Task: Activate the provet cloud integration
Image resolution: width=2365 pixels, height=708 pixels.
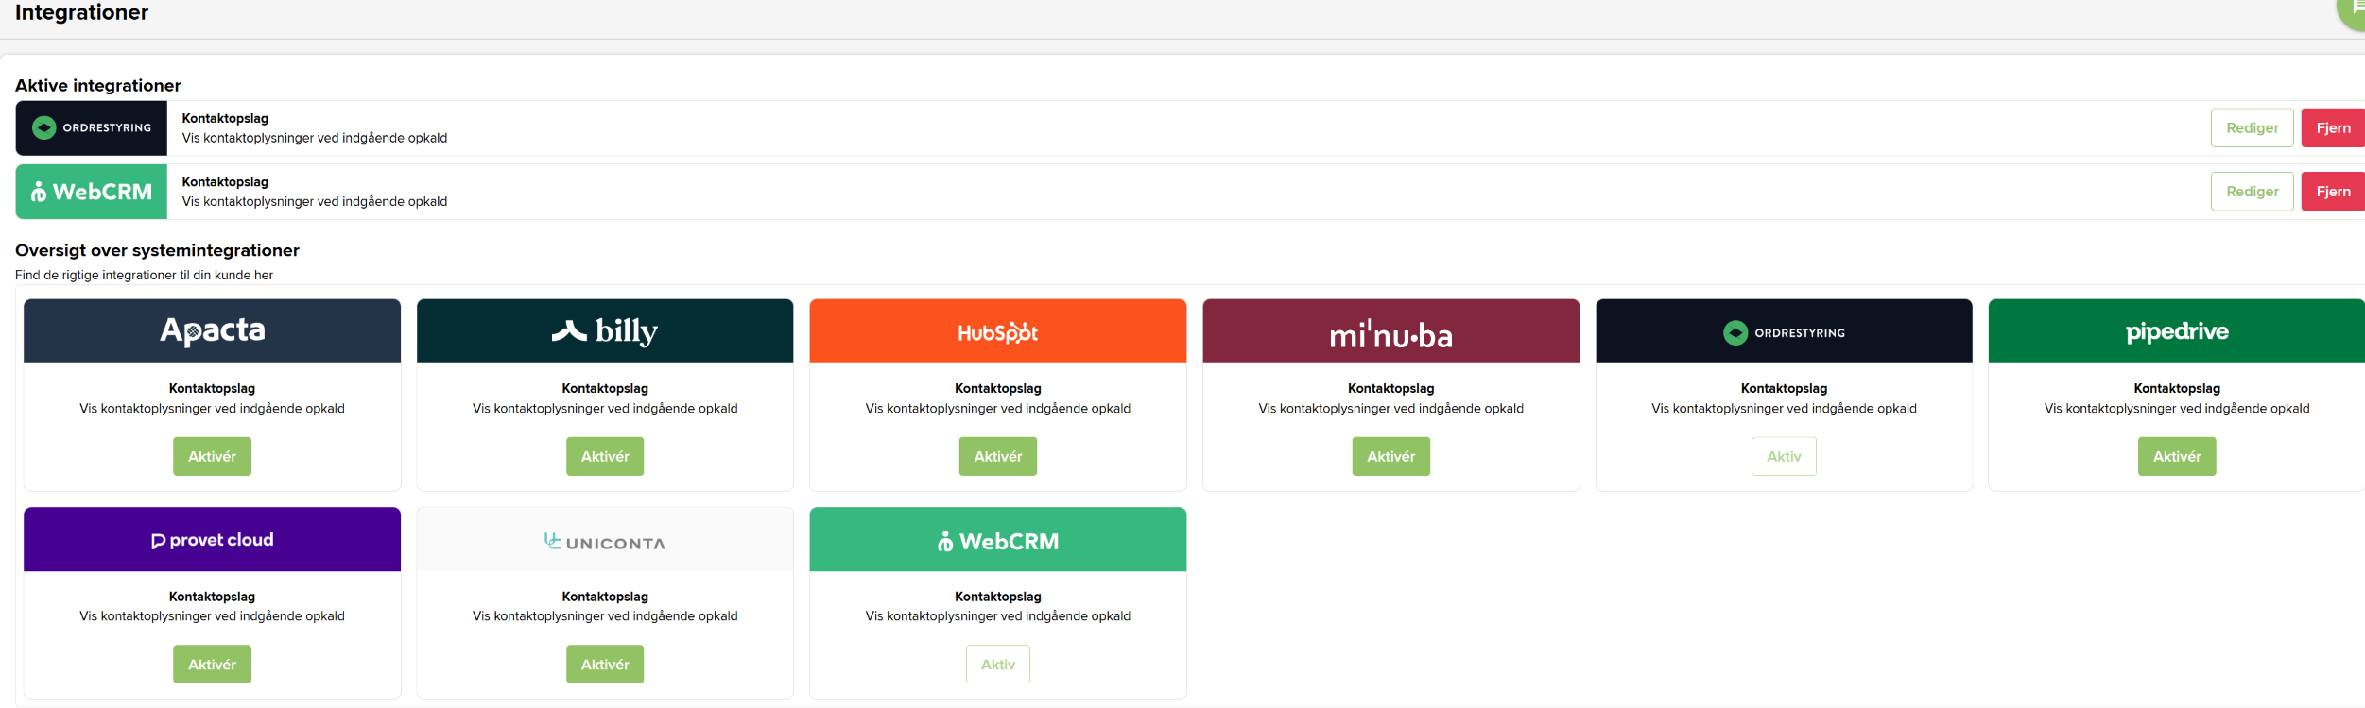Action: pyautogui.click(x=212, y=665)
